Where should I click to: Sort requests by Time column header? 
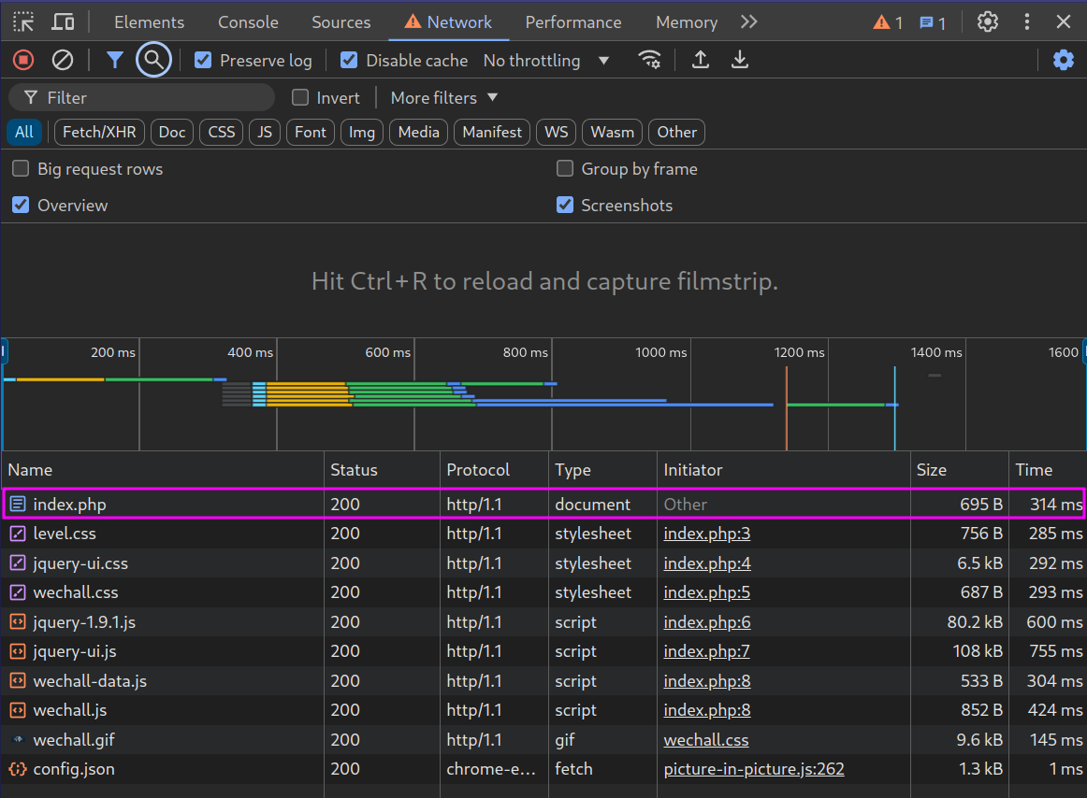pos(1048,470)
